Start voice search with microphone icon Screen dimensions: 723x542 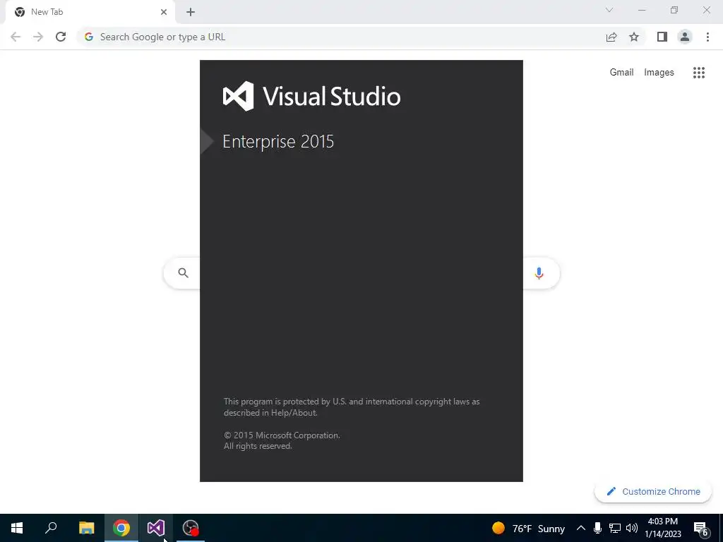click(539, 273)
